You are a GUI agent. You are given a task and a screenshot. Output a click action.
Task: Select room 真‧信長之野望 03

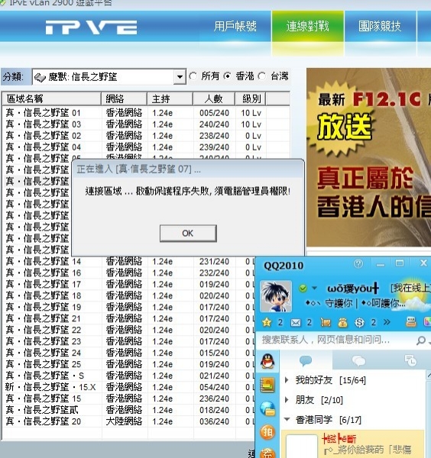(x=146, y=124)
